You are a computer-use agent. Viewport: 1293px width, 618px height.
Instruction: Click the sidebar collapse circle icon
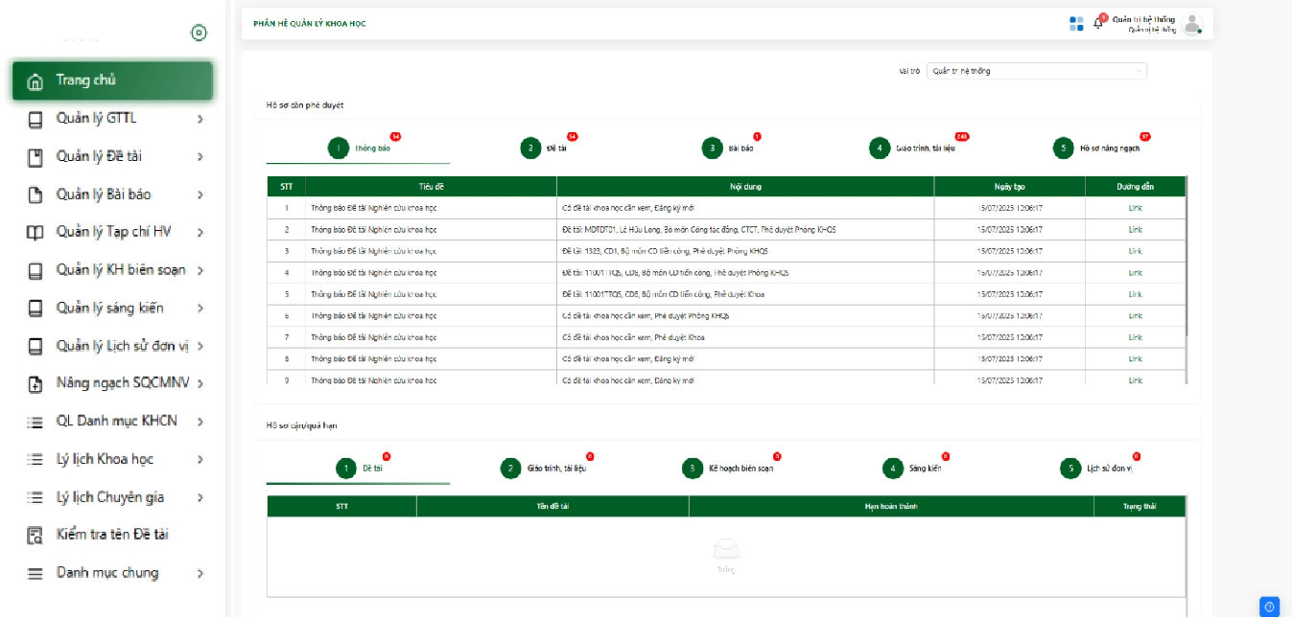199,34
